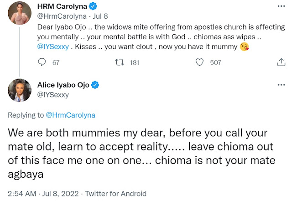Click the reply icon on Carolyna's tweet
The image size is (292, 206).
pyautogui.click(x=43, y=62)
